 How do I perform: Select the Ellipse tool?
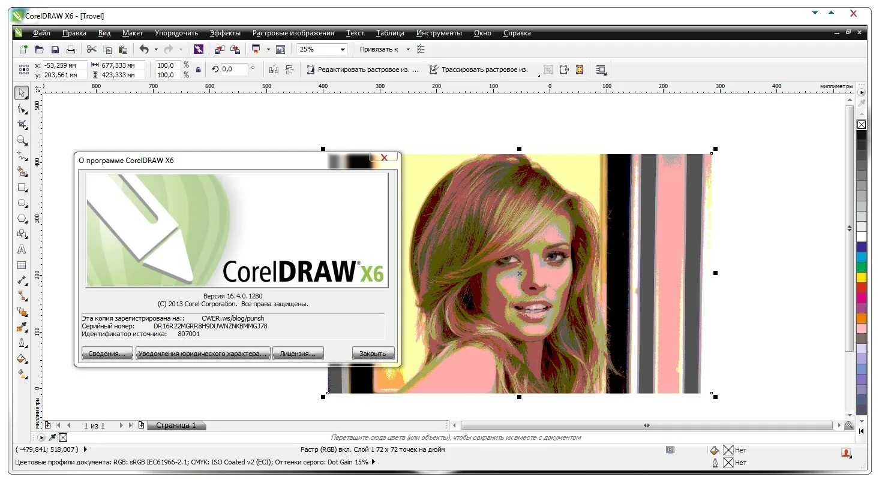click(x=22, y=203)
